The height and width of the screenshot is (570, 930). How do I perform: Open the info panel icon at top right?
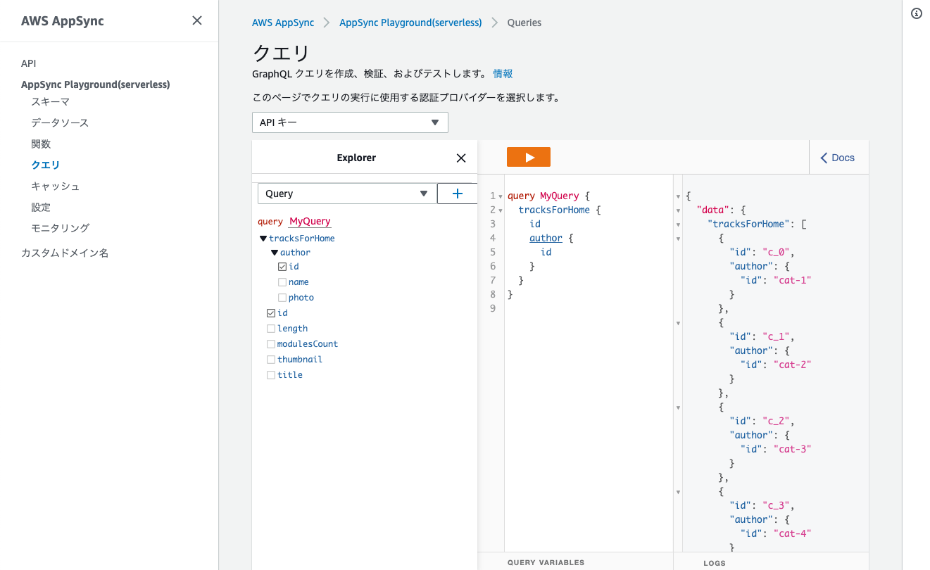[916, 13]
